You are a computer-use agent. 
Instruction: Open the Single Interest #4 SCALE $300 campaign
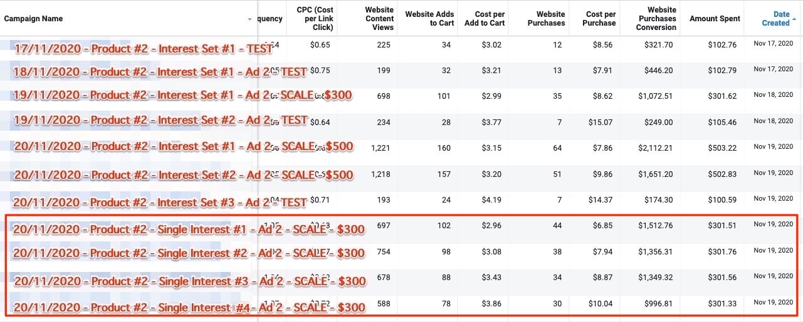point(189,308)
